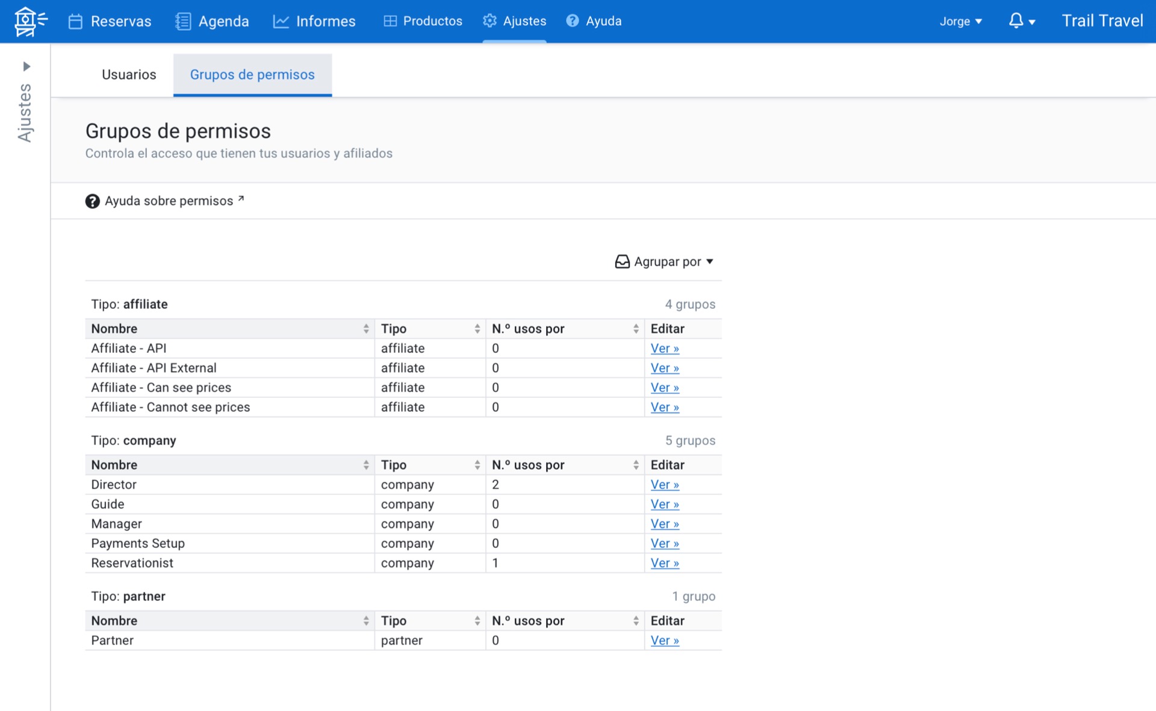Sort company table by N.º usos arrows
The height and width of the screenshot is (711, 1156).
tap(636, 465)
